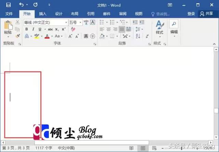Viewport: 219px width, 152px height.
Task: Switch to the 视图 ribbon tab
Action: (x=139, y=14)
